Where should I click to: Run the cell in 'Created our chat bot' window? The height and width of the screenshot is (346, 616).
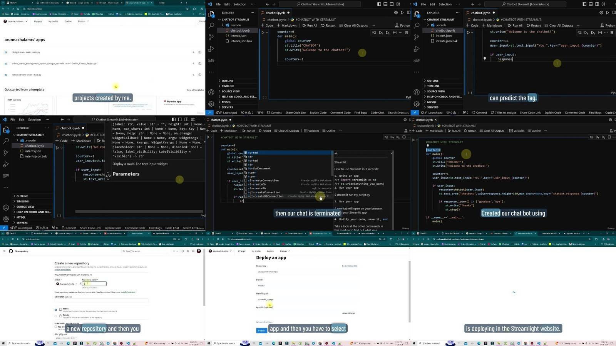[x=413, y=140]
